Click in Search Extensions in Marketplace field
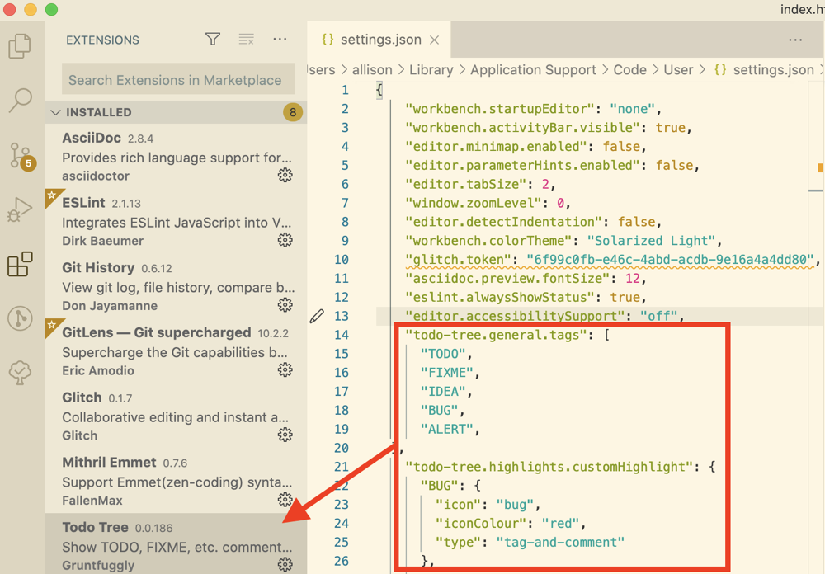 pos(177,80)
